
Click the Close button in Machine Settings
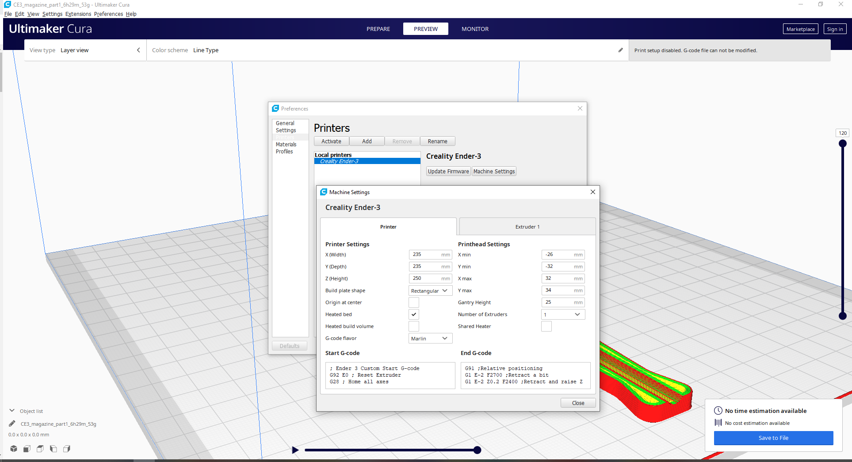pos(578,403)
